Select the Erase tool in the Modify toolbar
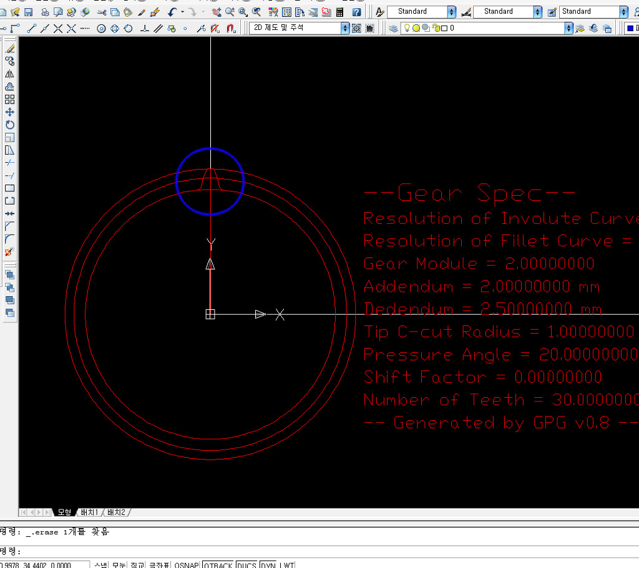The height and width of the screenshot is (568, 639). click(10, 48)
